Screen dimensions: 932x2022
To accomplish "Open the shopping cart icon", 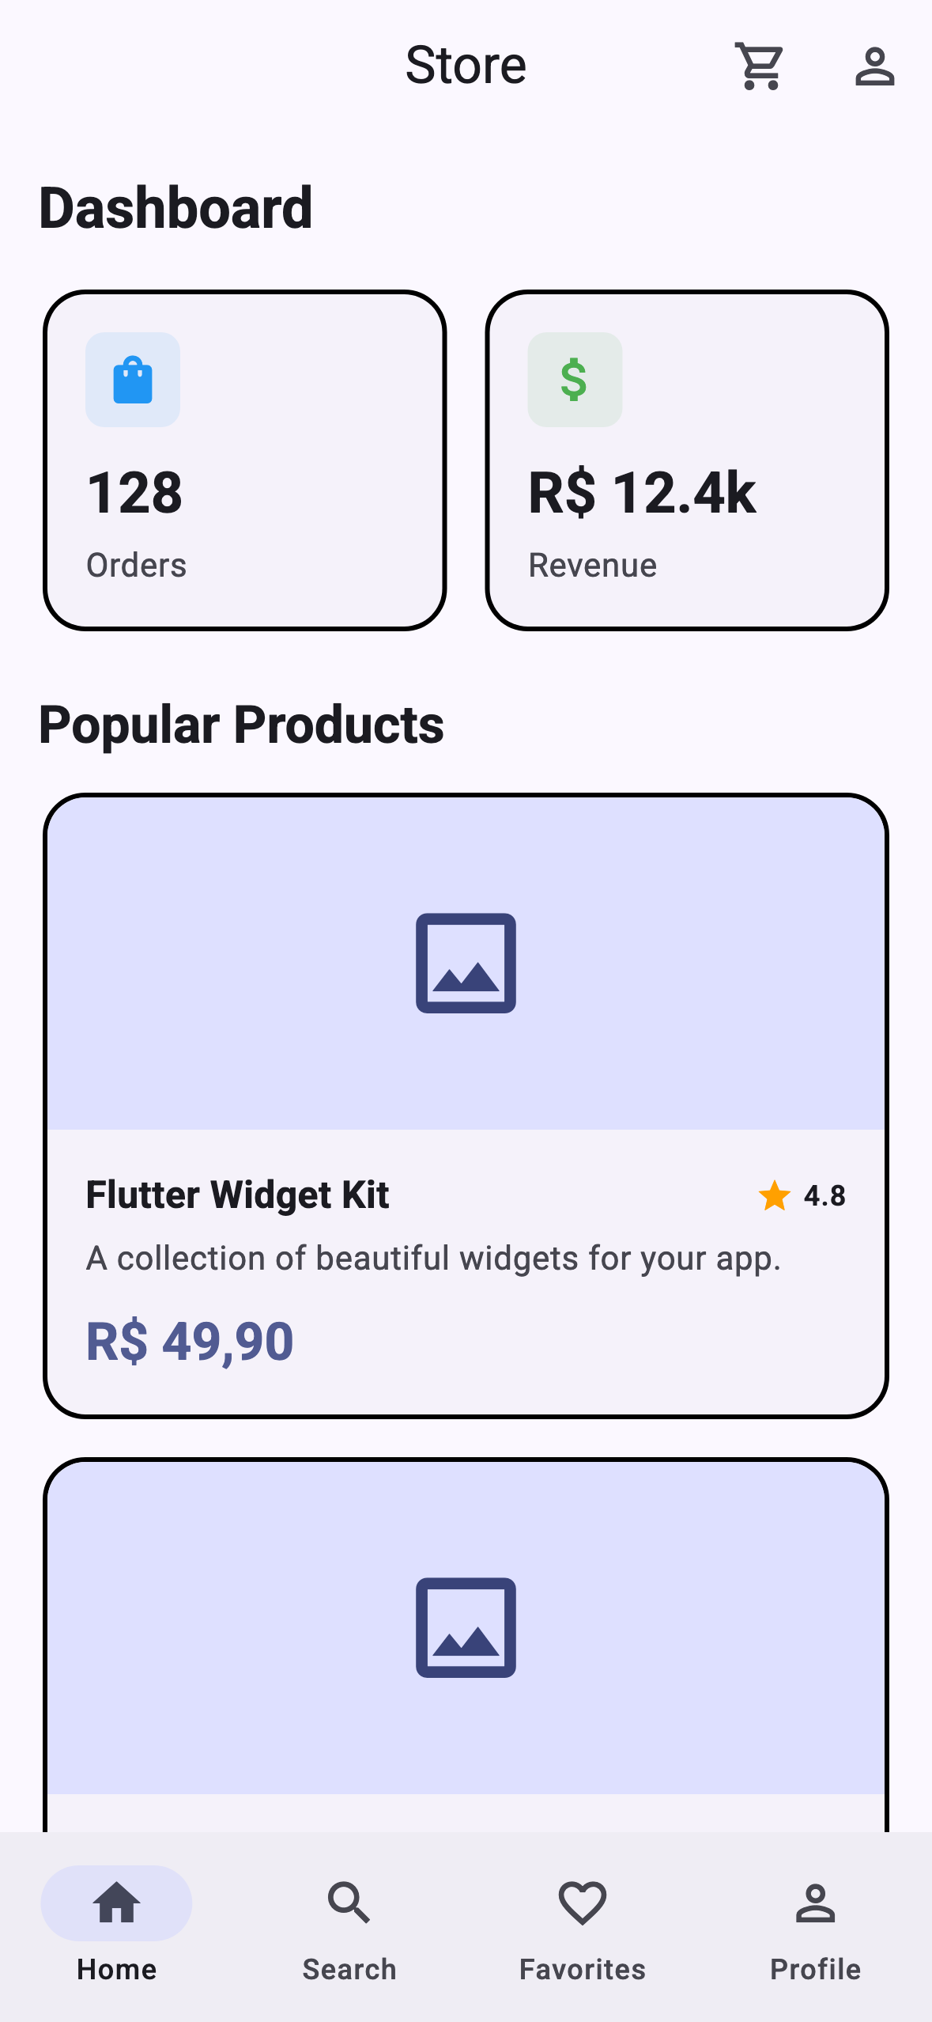I will point(759,66).
